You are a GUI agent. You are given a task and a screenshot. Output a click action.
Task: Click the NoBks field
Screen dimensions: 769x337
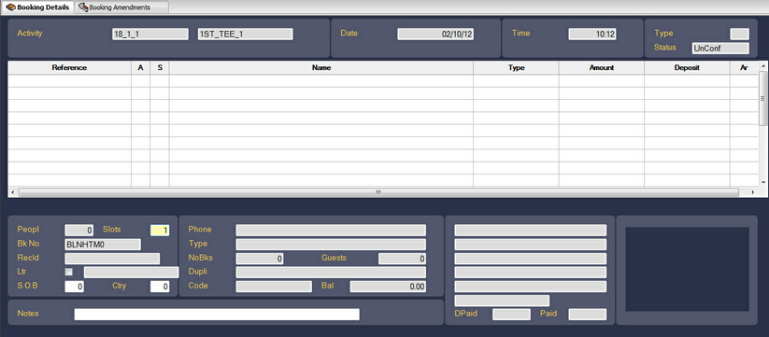260,259
